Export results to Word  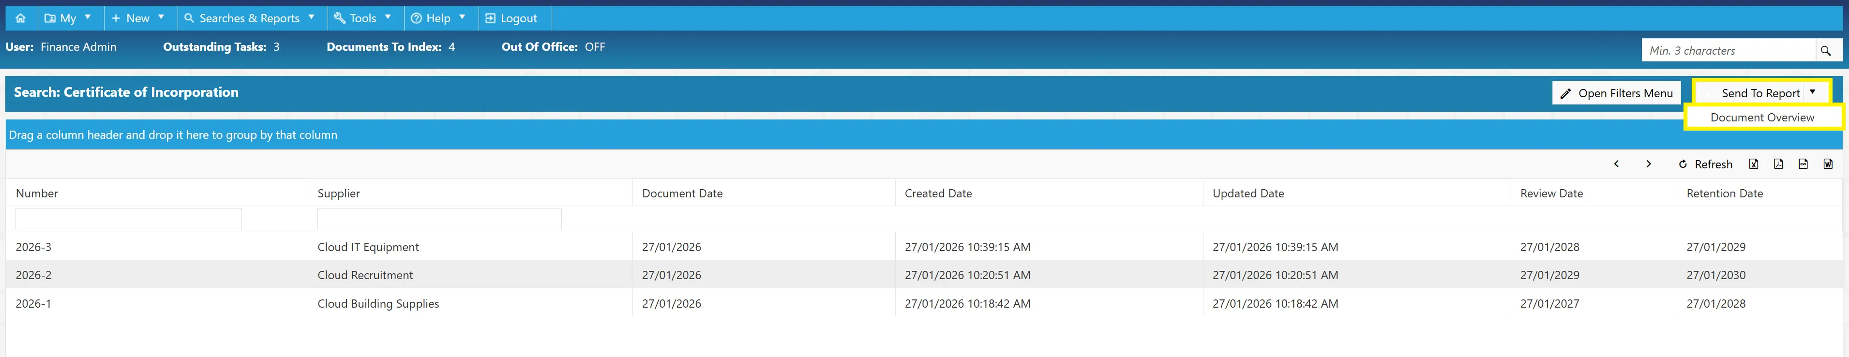click(x=1828, y=164)
